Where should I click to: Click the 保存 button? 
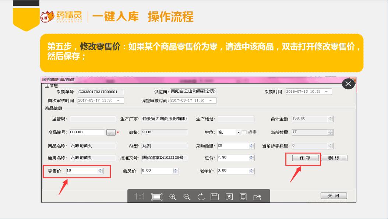coord(305,158)
